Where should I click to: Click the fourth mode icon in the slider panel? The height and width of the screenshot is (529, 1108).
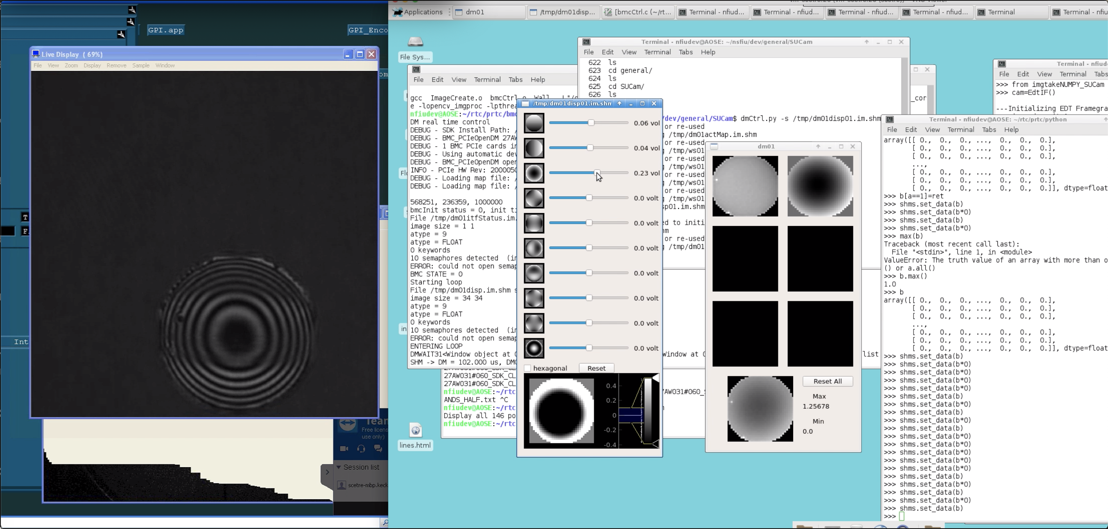tap(534, 198)
